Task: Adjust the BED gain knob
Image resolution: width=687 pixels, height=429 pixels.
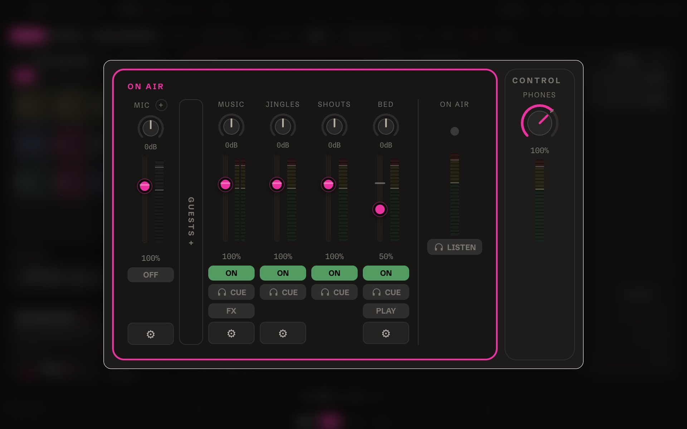Action: pos(386,126)
